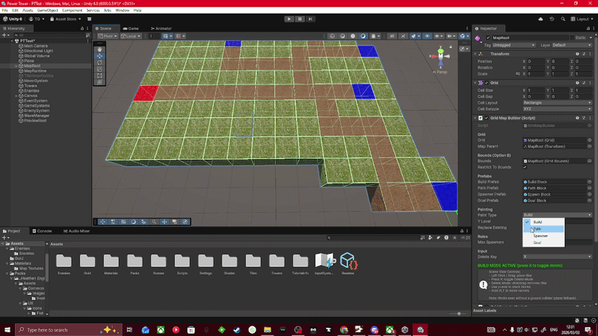
Task: Select the Path paint type option
Action: 543,229
